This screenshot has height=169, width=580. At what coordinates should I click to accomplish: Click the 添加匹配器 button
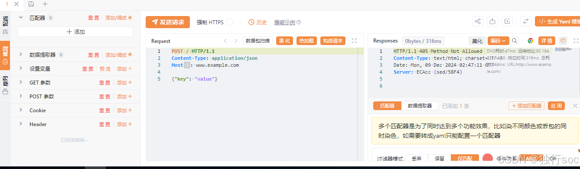526,106
